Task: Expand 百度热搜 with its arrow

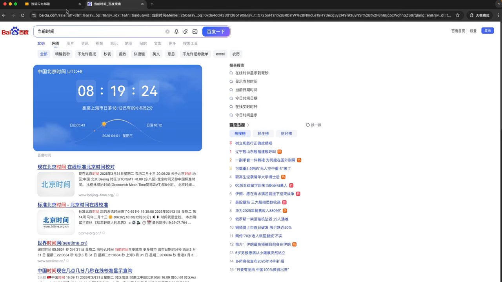Action: click(x=248, y=125)
